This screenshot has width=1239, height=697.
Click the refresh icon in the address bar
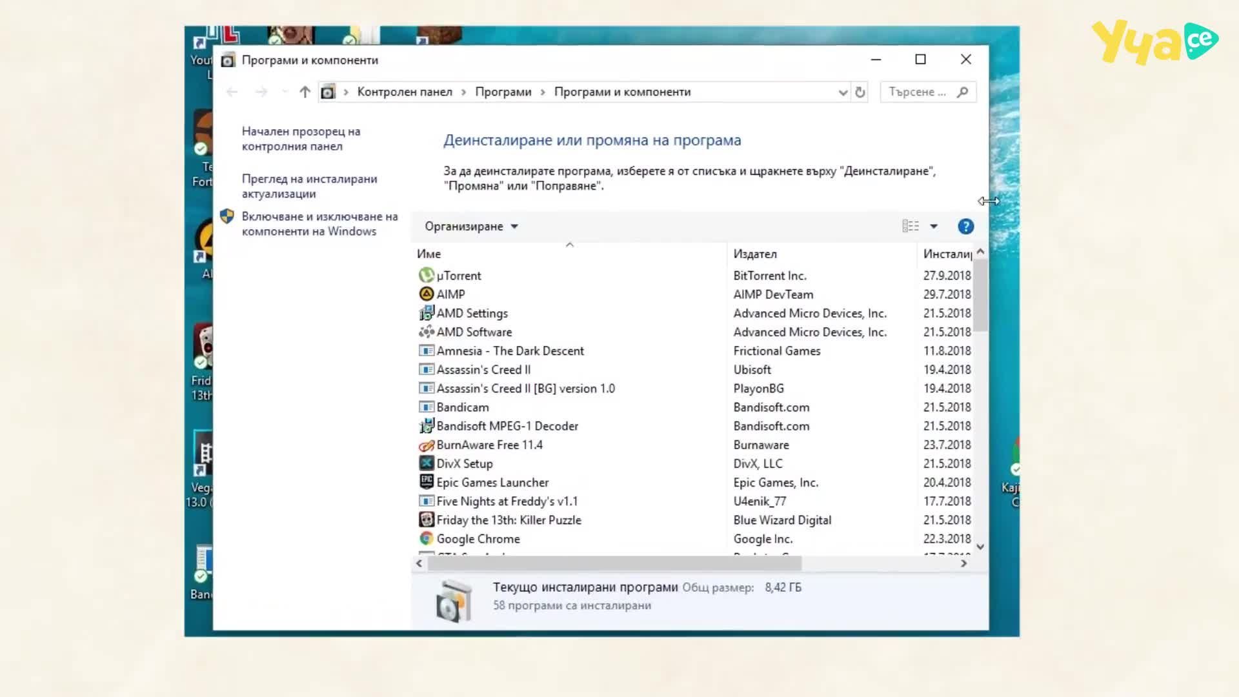tap(860, 92)
